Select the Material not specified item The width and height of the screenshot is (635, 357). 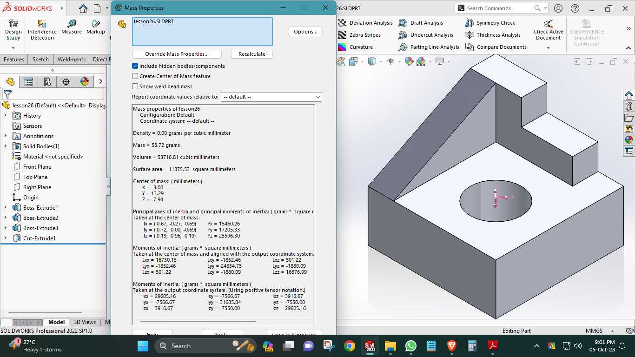click(x=53, y=157)
